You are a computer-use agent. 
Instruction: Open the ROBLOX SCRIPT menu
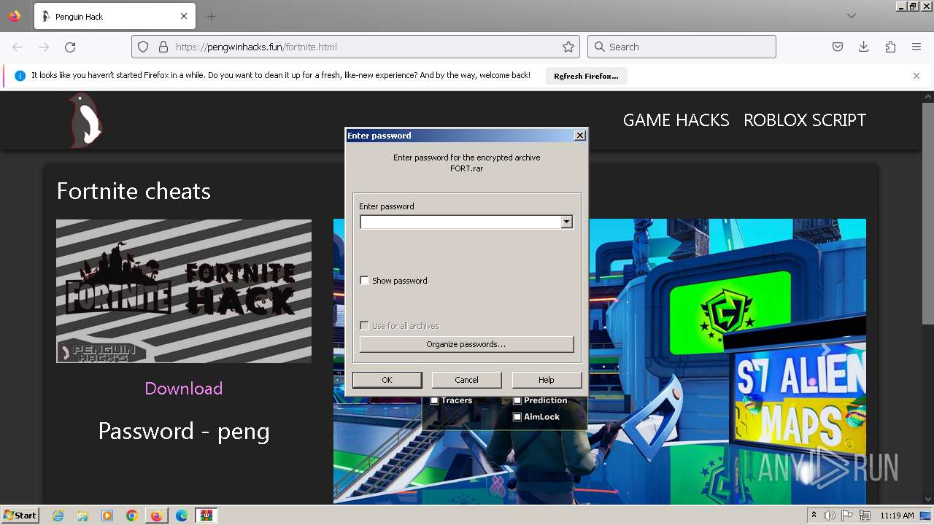tap(805, 120)
